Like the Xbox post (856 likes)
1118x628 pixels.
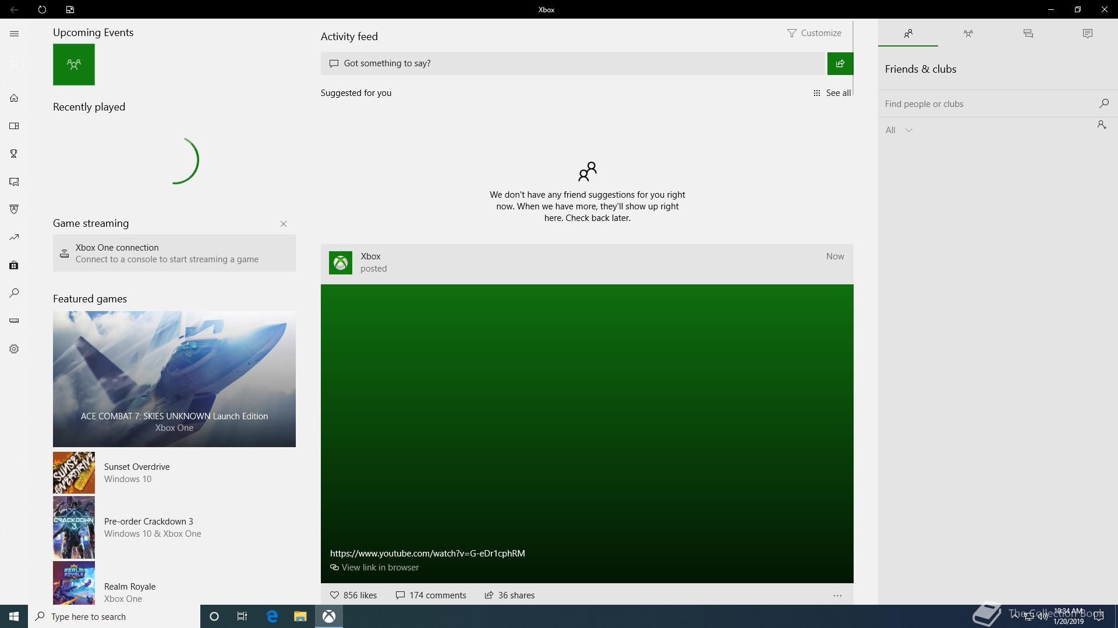pos(353,595)
